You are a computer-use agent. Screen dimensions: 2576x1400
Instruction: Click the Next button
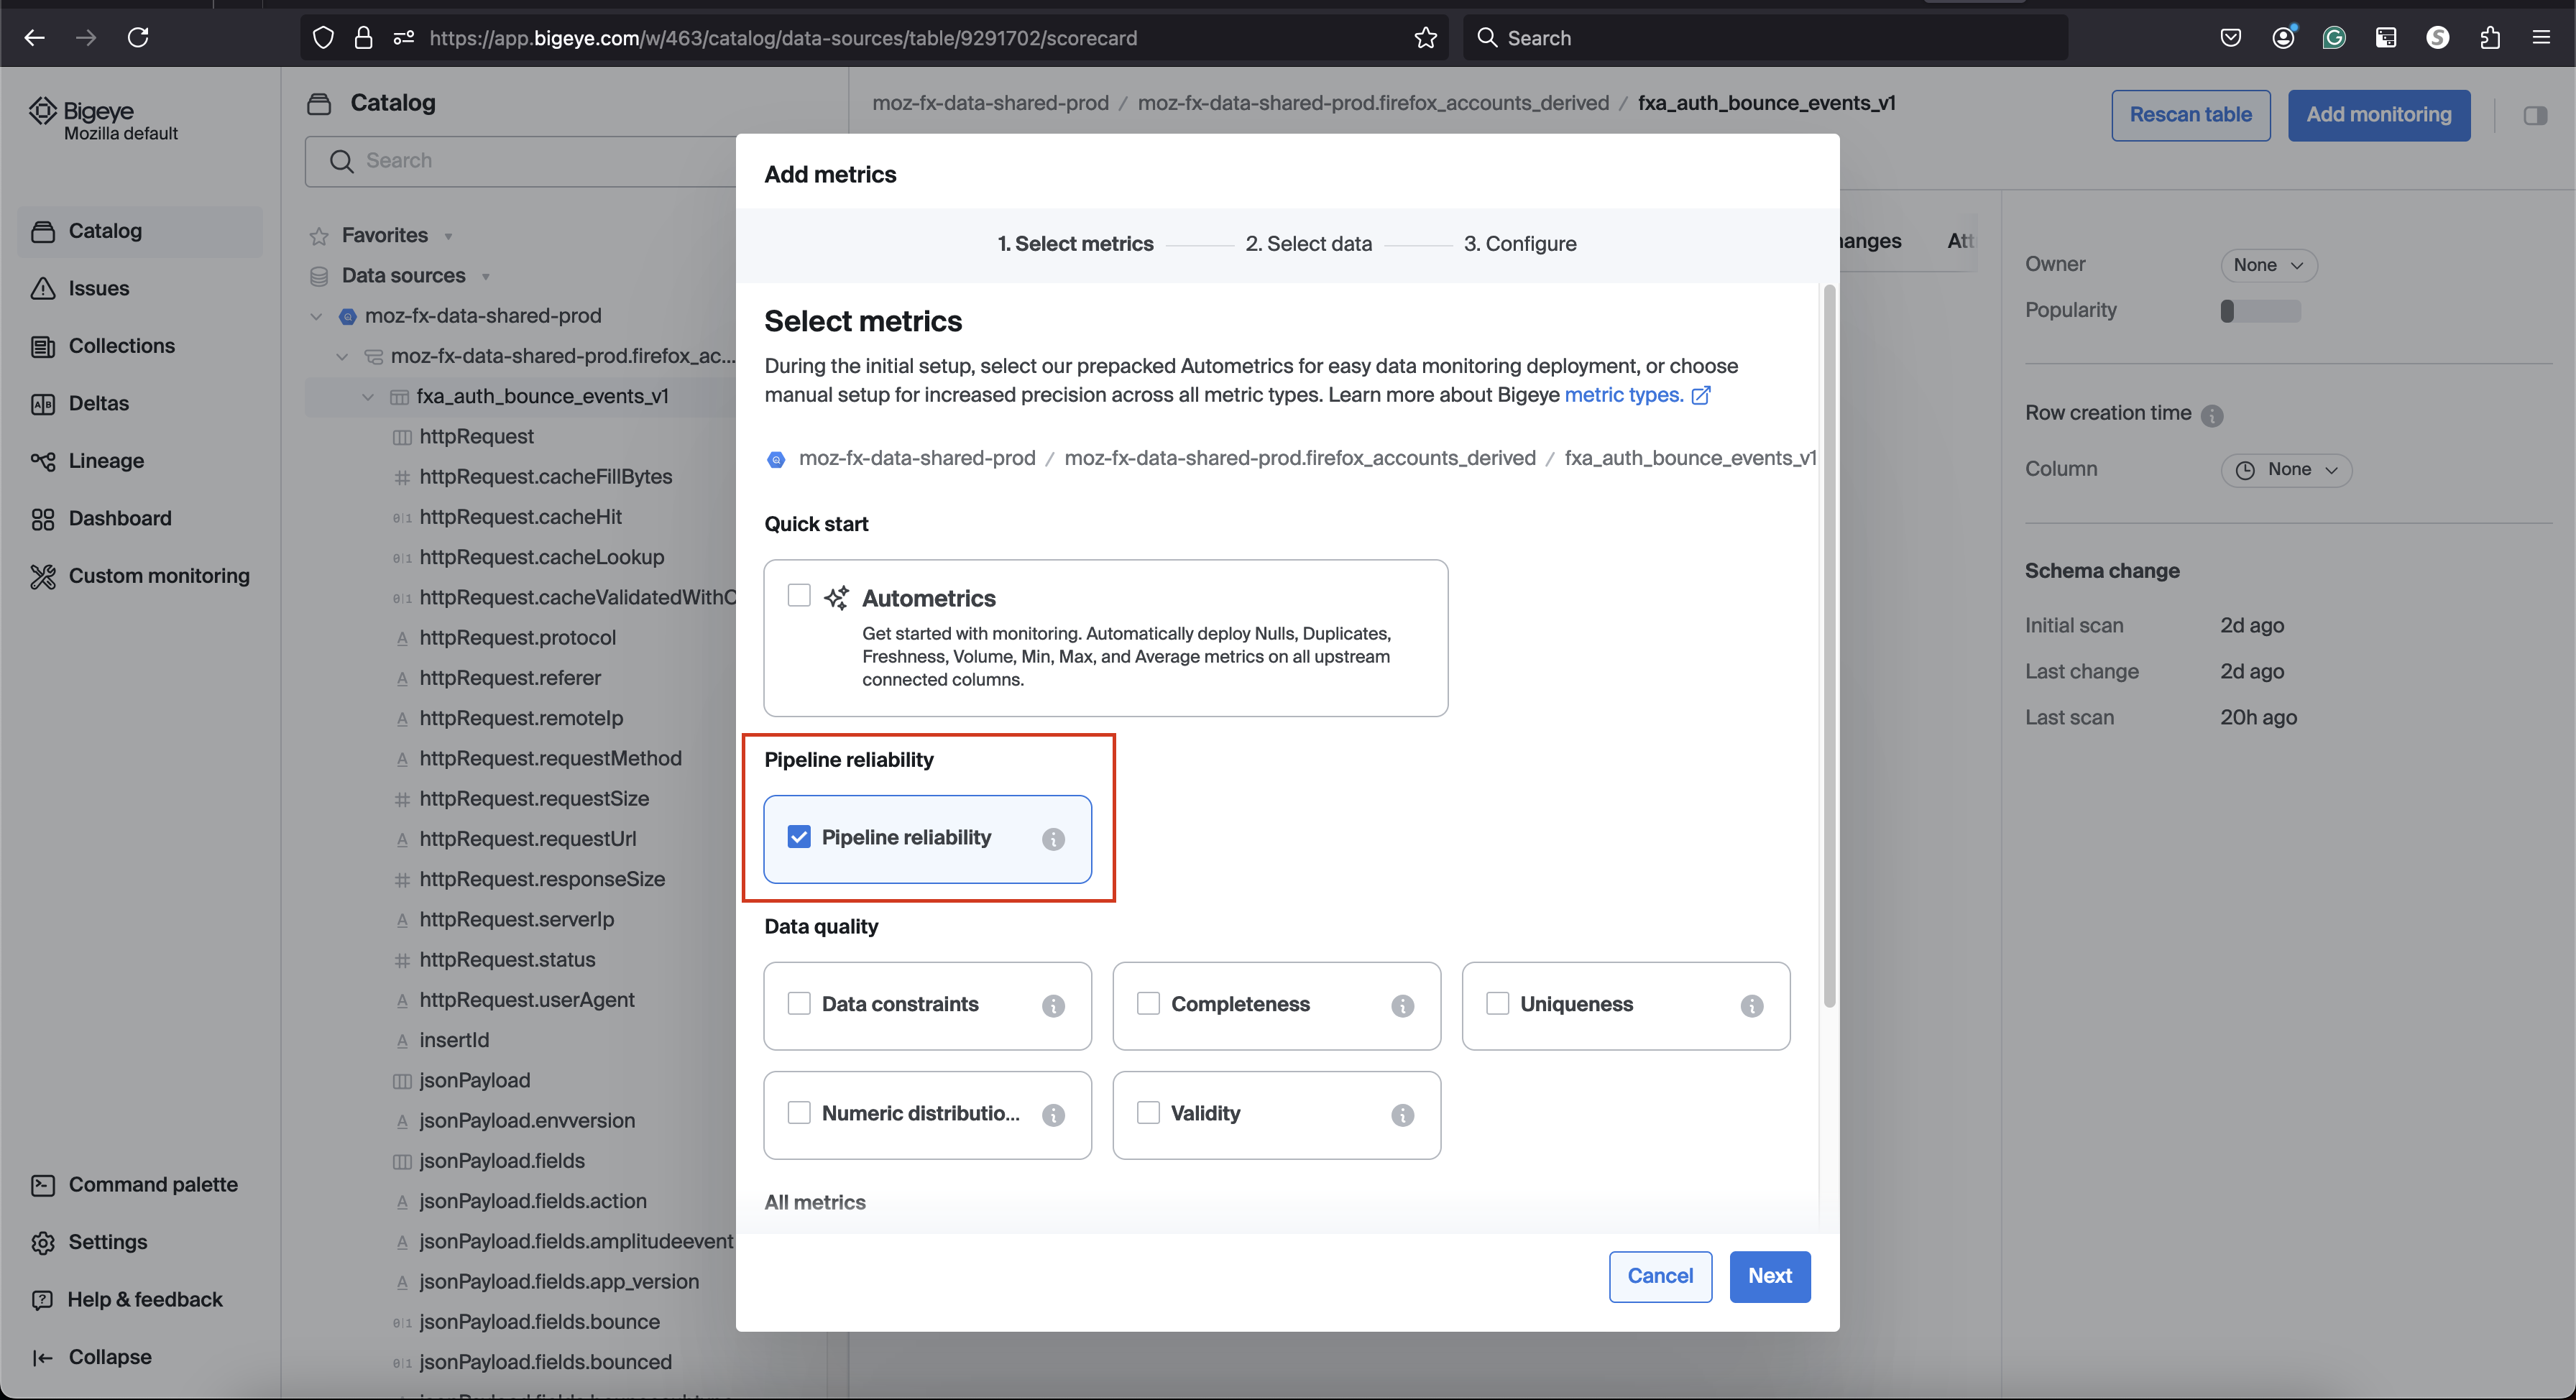click(x=1769, y=1276)
